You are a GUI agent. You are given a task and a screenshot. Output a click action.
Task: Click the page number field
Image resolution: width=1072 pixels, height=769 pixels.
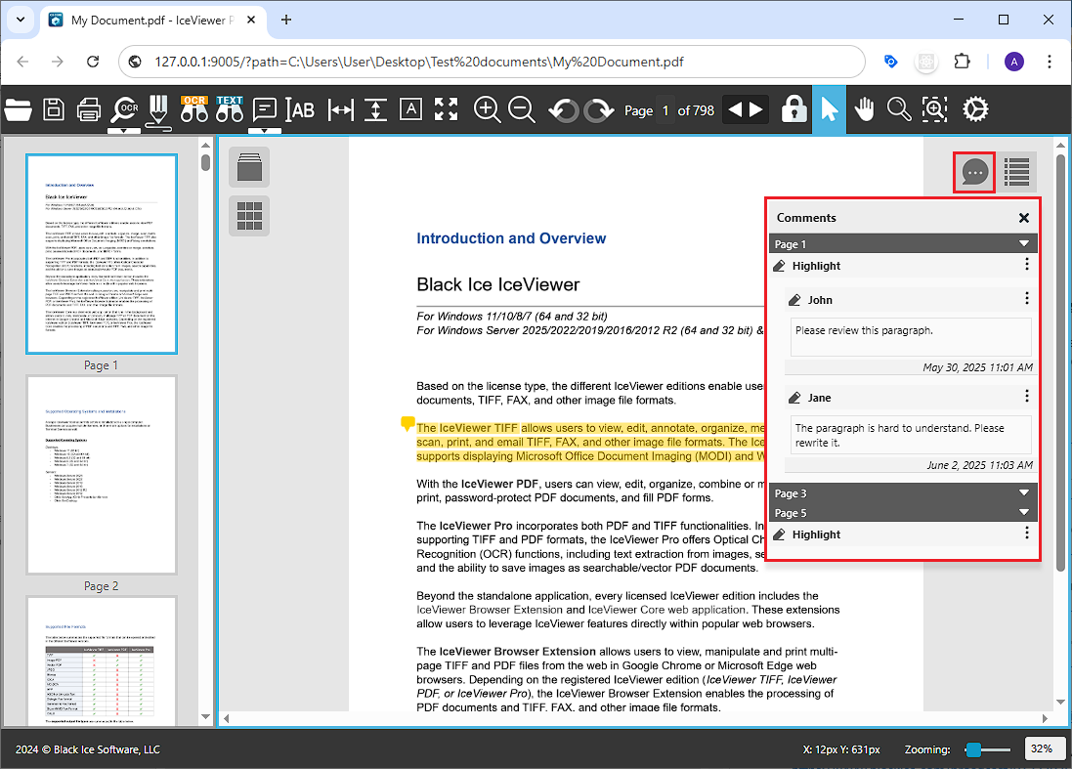(x=665, y=110)
